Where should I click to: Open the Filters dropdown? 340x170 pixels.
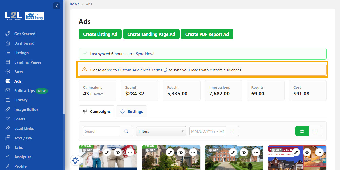(161, 131)
